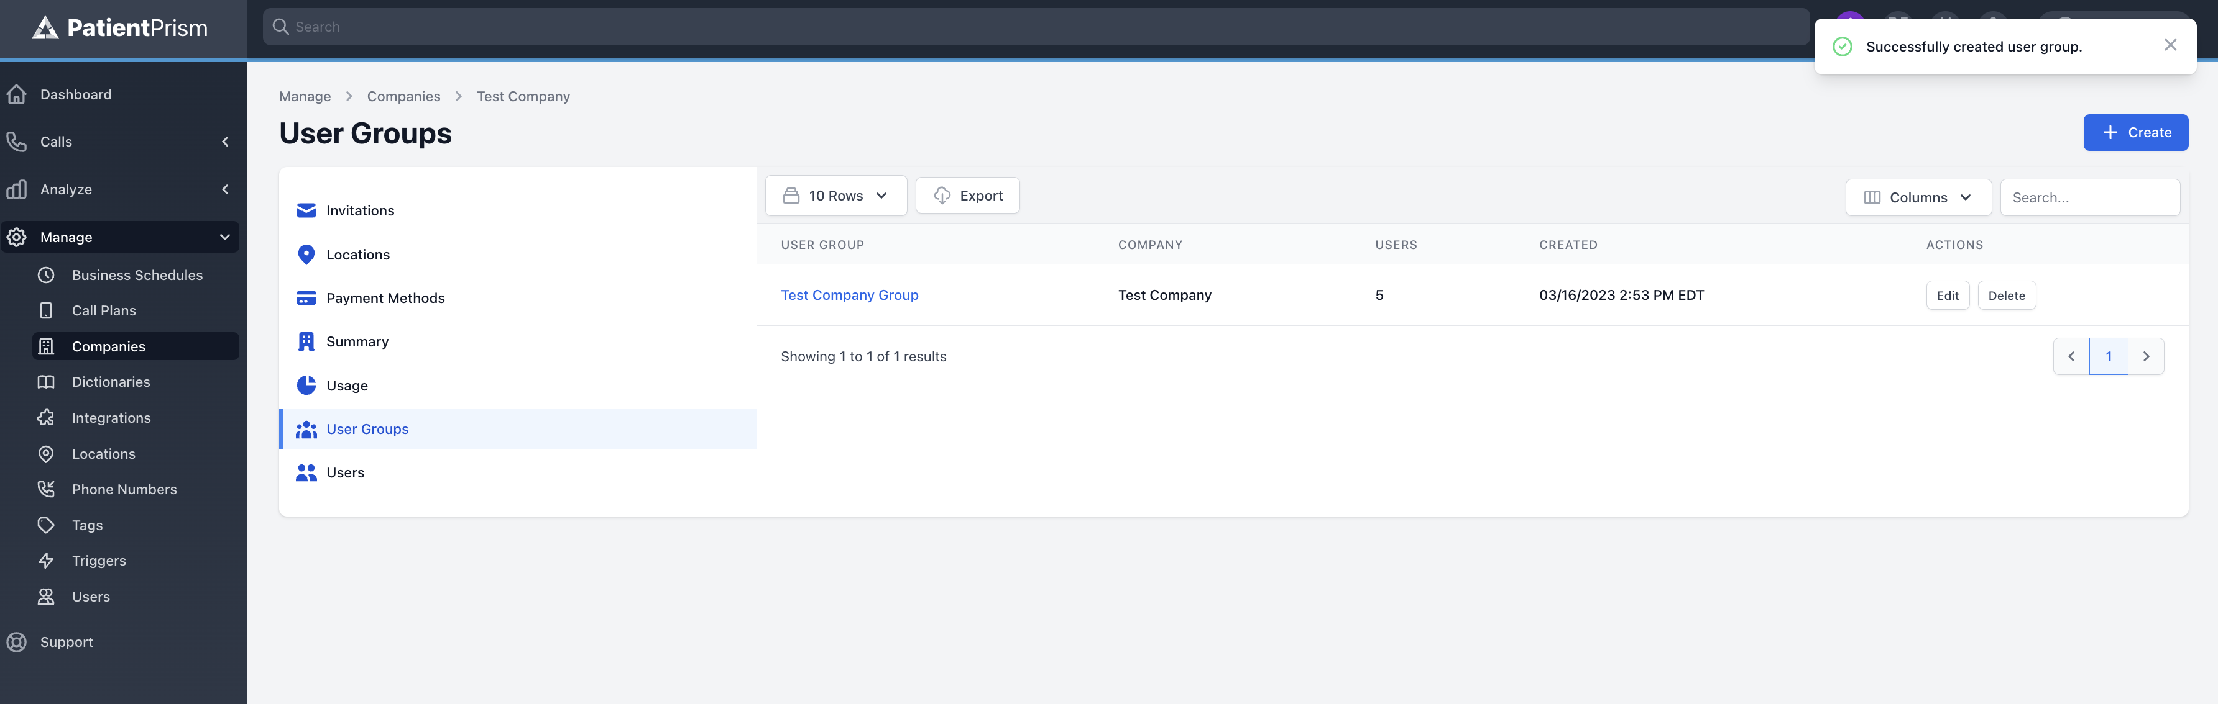
Task: Sort by the Created column header
Action: pos(1568,245)
